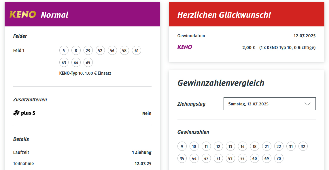Click the 'Felder' section heading
The image size is (329, 170).
point(20,36)
